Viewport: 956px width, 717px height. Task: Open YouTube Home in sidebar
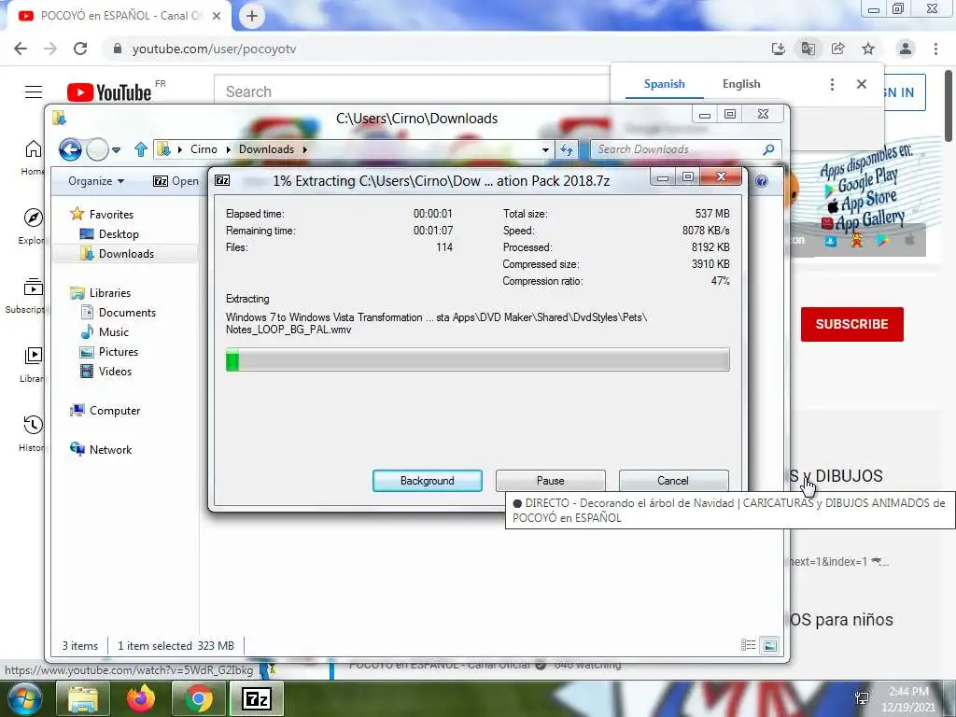click(33, 157)
